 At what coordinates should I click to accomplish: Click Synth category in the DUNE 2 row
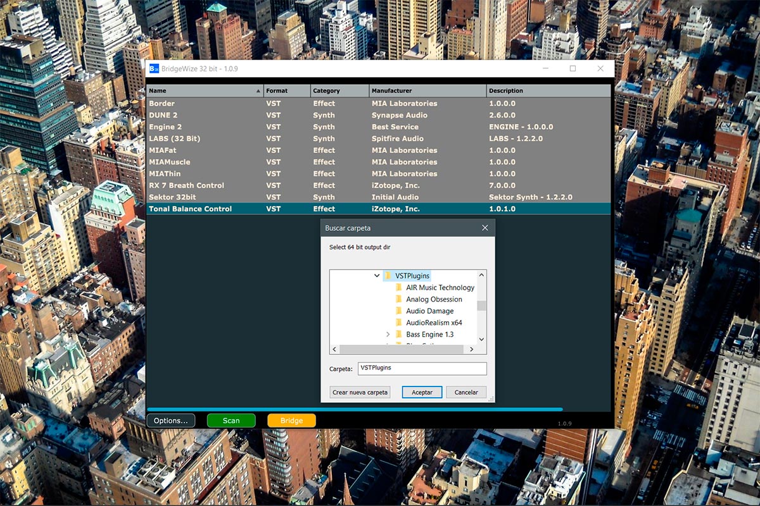[x=324, y=115]
